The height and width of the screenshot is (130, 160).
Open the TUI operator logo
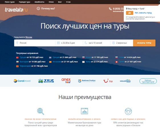[x=108, y=81]
